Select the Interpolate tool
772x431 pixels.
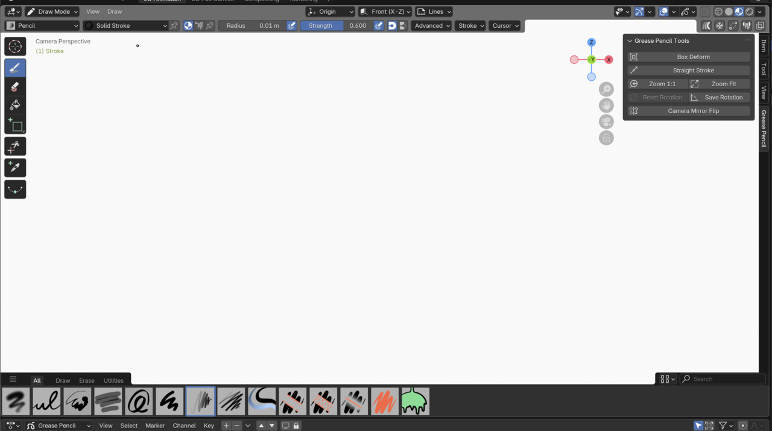point(15,189)
